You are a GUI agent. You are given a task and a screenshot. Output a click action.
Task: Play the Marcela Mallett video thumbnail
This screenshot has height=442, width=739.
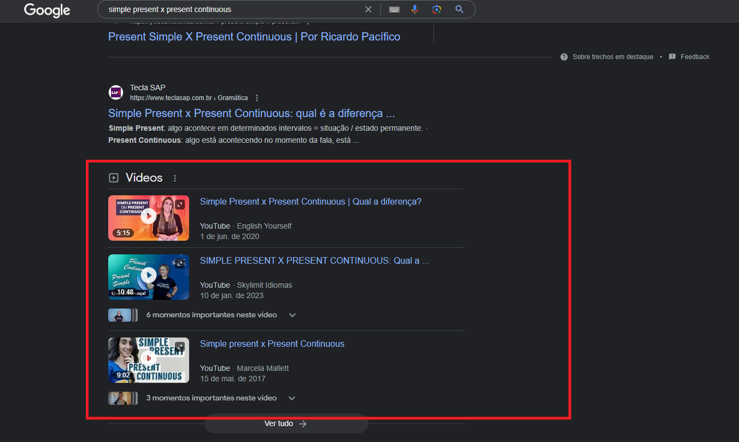click(149, 360)
